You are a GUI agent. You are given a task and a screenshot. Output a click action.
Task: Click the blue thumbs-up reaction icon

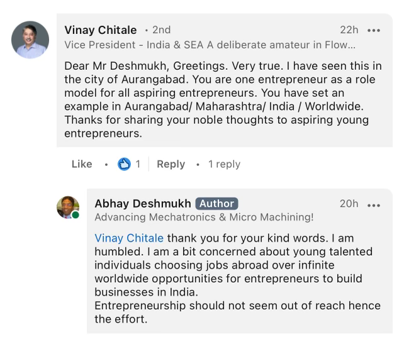click(x=125, y=164)
